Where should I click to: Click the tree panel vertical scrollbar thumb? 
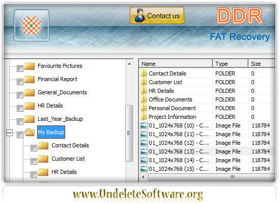(x=129, y=133)
